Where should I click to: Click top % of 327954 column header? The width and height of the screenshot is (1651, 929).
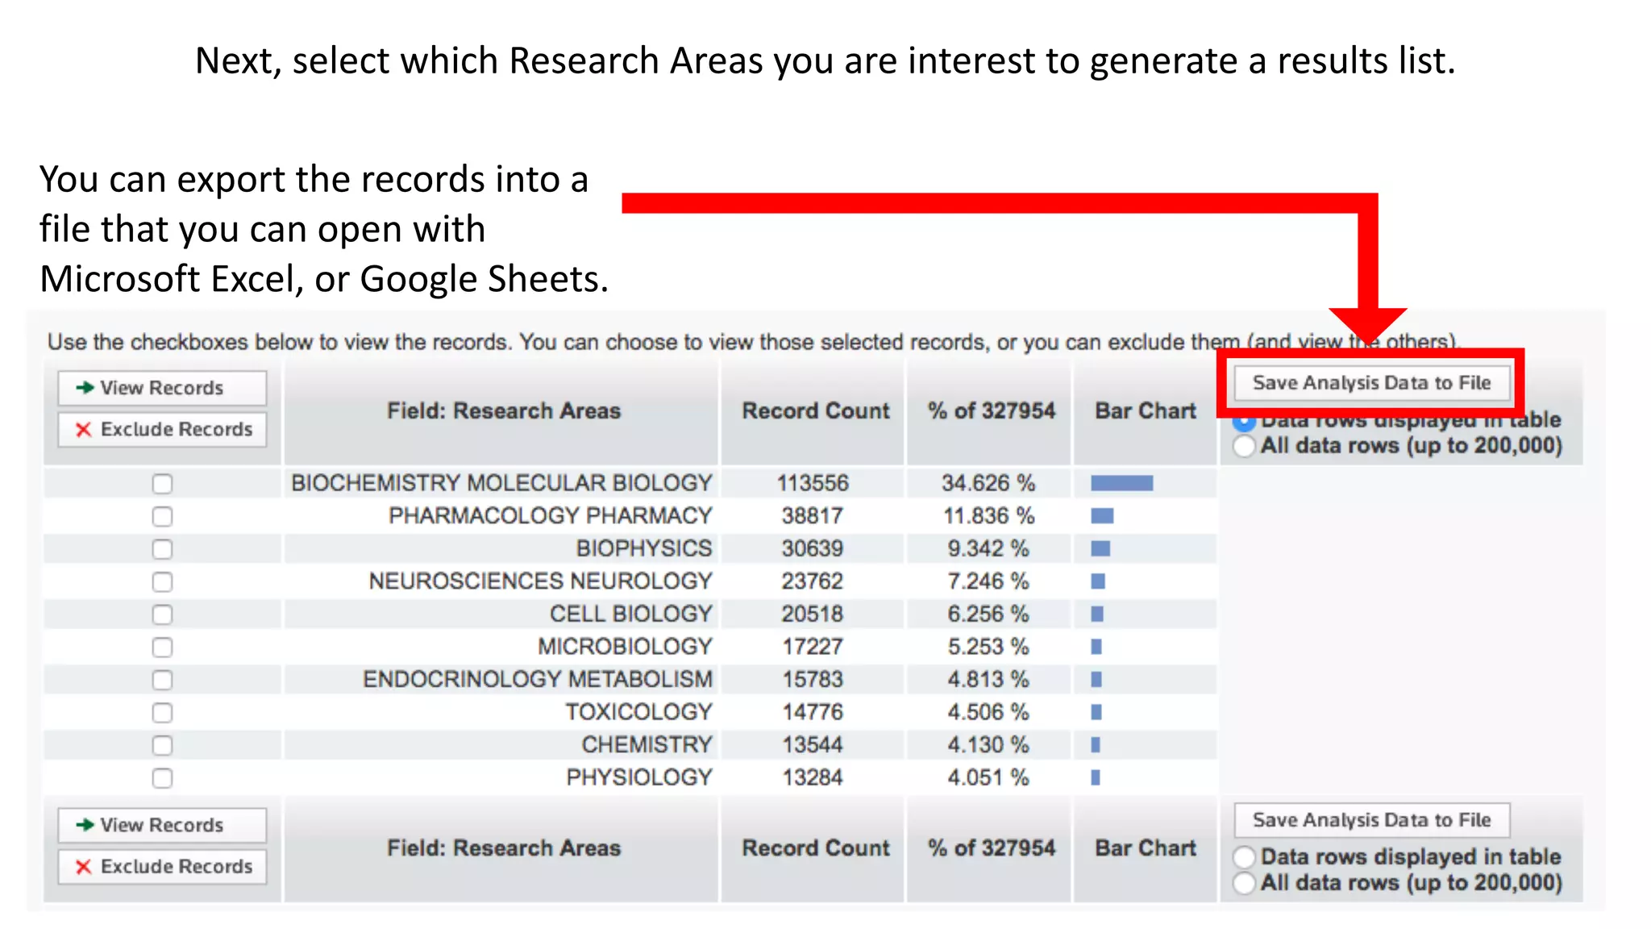tap(992, 411)
